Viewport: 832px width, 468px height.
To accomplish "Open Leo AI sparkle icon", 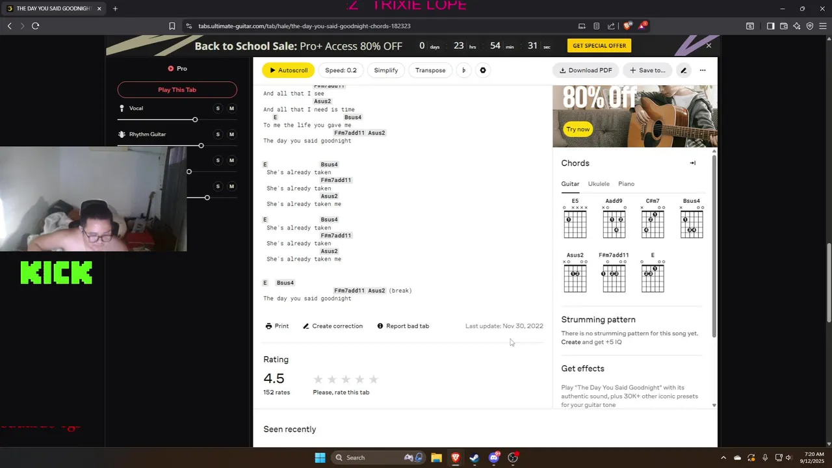I will click(797, 26).
